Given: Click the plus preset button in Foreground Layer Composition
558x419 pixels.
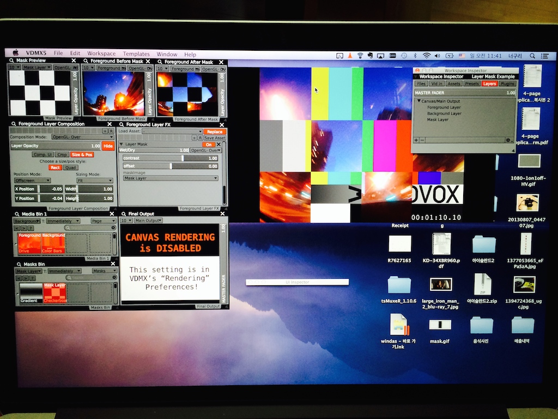Looking at the screenshot, I should pos(105,131).
